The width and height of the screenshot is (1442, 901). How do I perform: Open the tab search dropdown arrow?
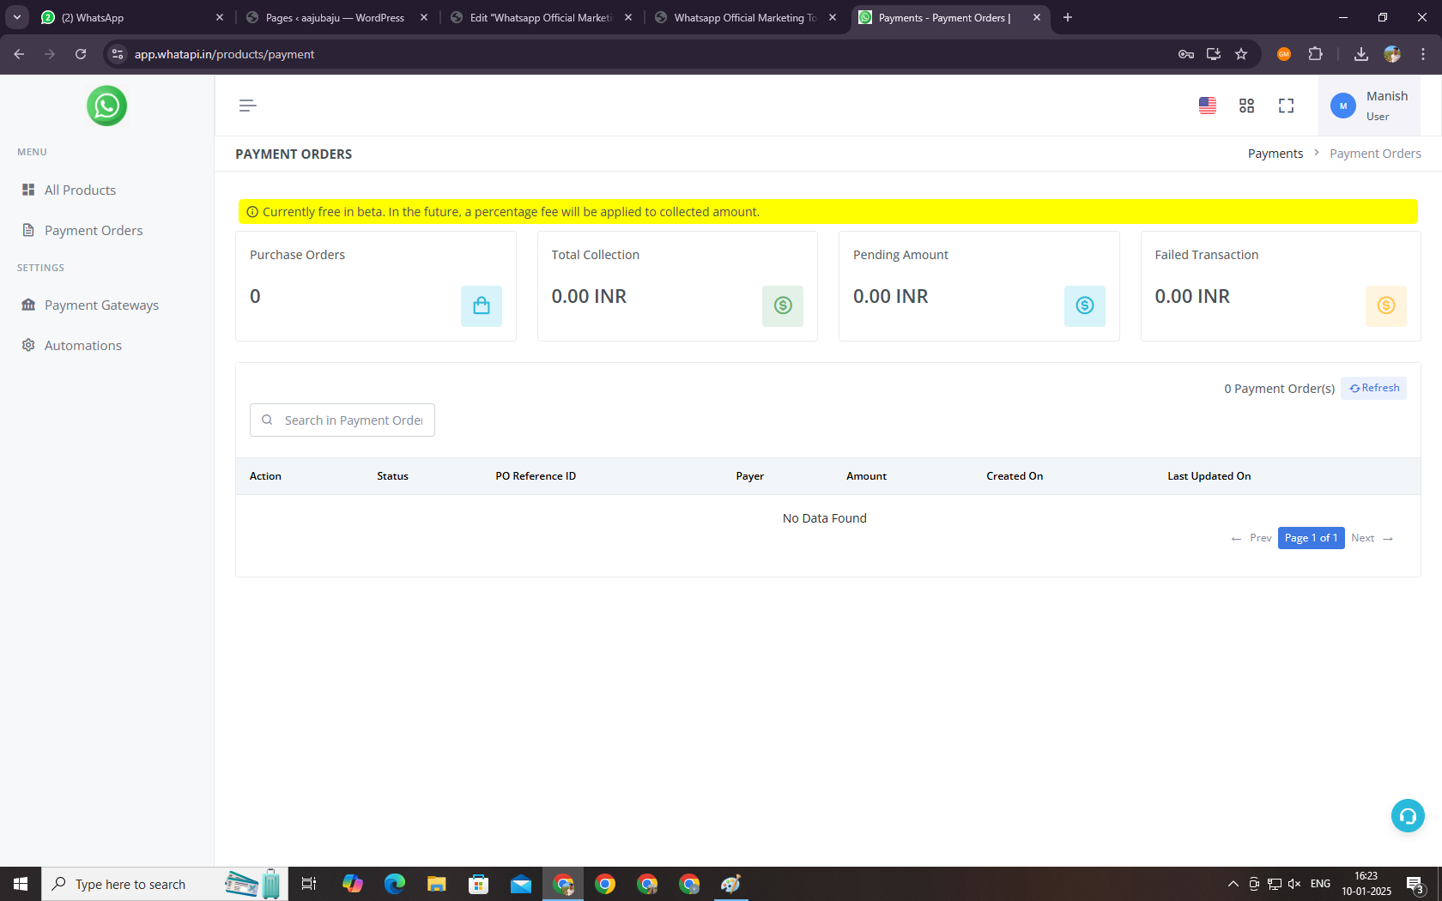coord(16,17)
